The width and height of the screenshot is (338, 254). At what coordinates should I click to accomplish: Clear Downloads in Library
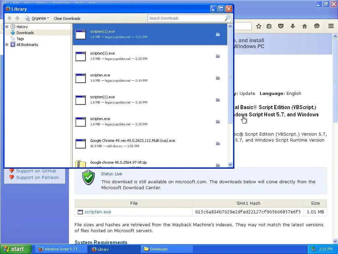pos(67,19)
